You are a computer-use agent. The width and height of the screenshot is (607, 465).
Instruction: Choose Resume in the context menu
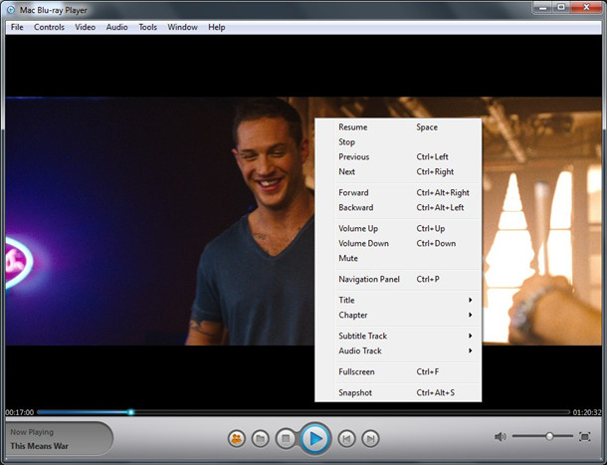[x=398, y=127]
